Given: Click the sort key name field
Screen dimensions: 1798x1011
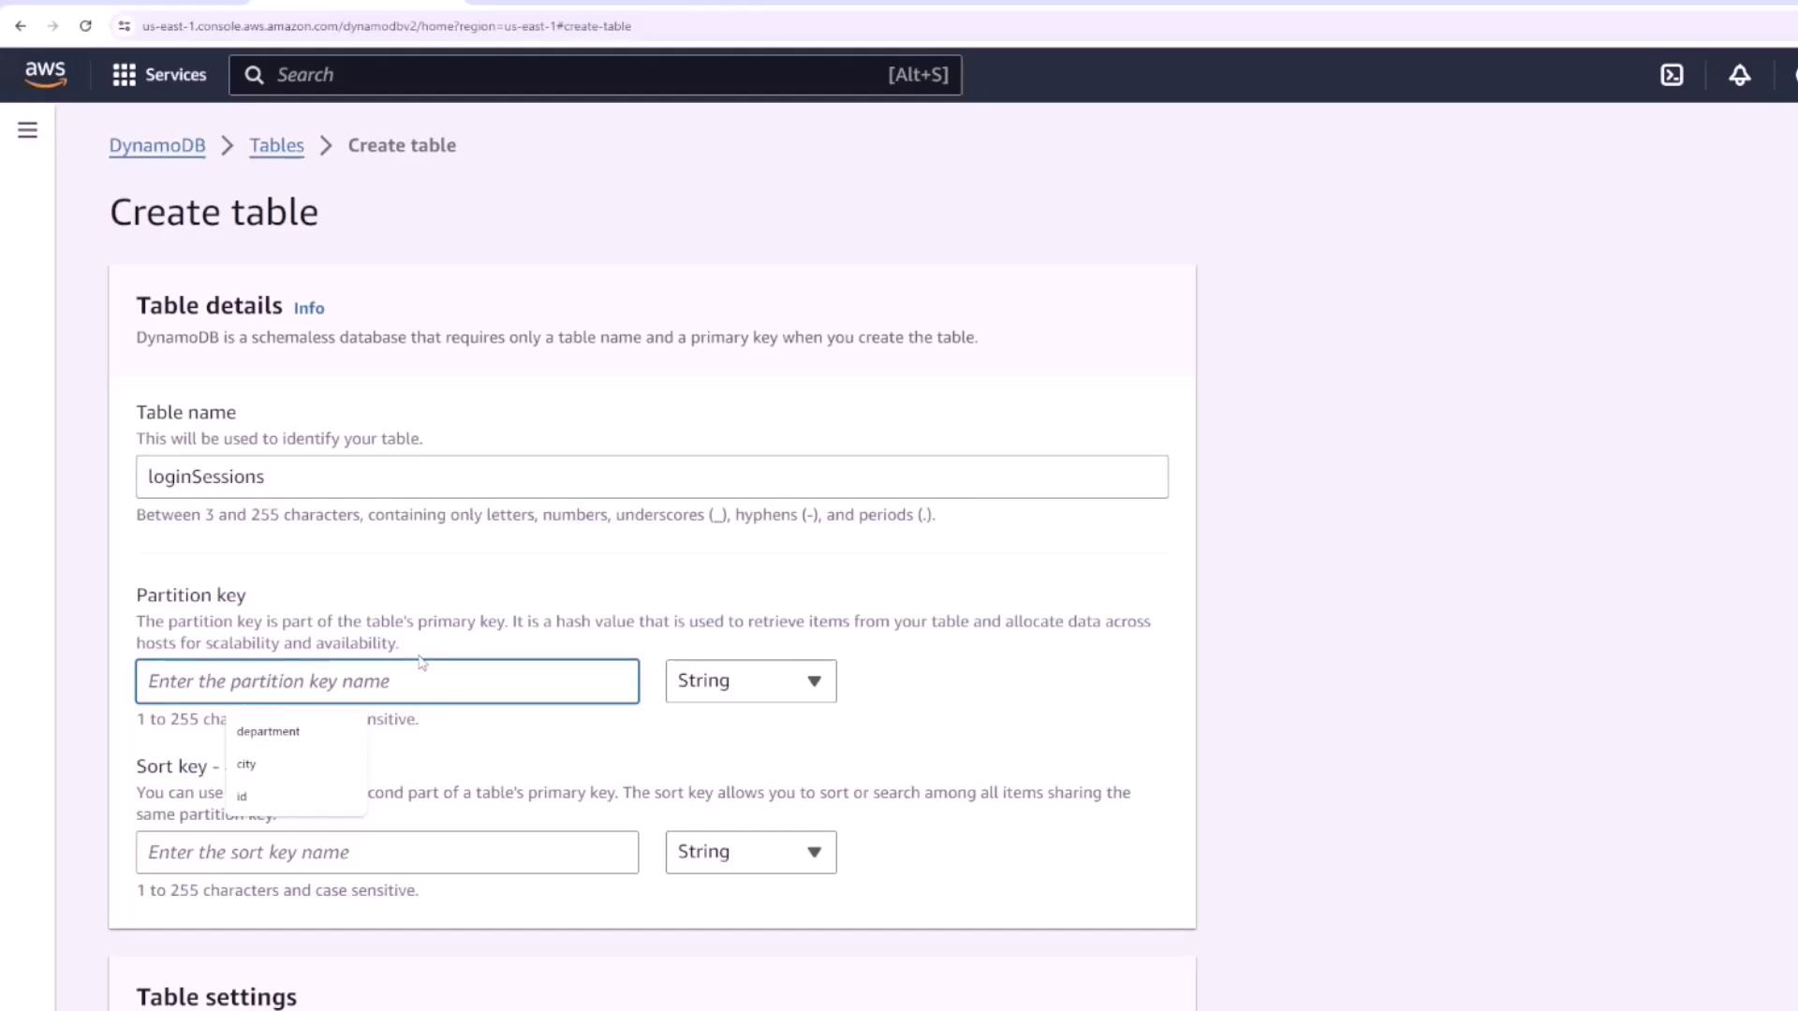Looking at the screenshot, I should point(387,853).
